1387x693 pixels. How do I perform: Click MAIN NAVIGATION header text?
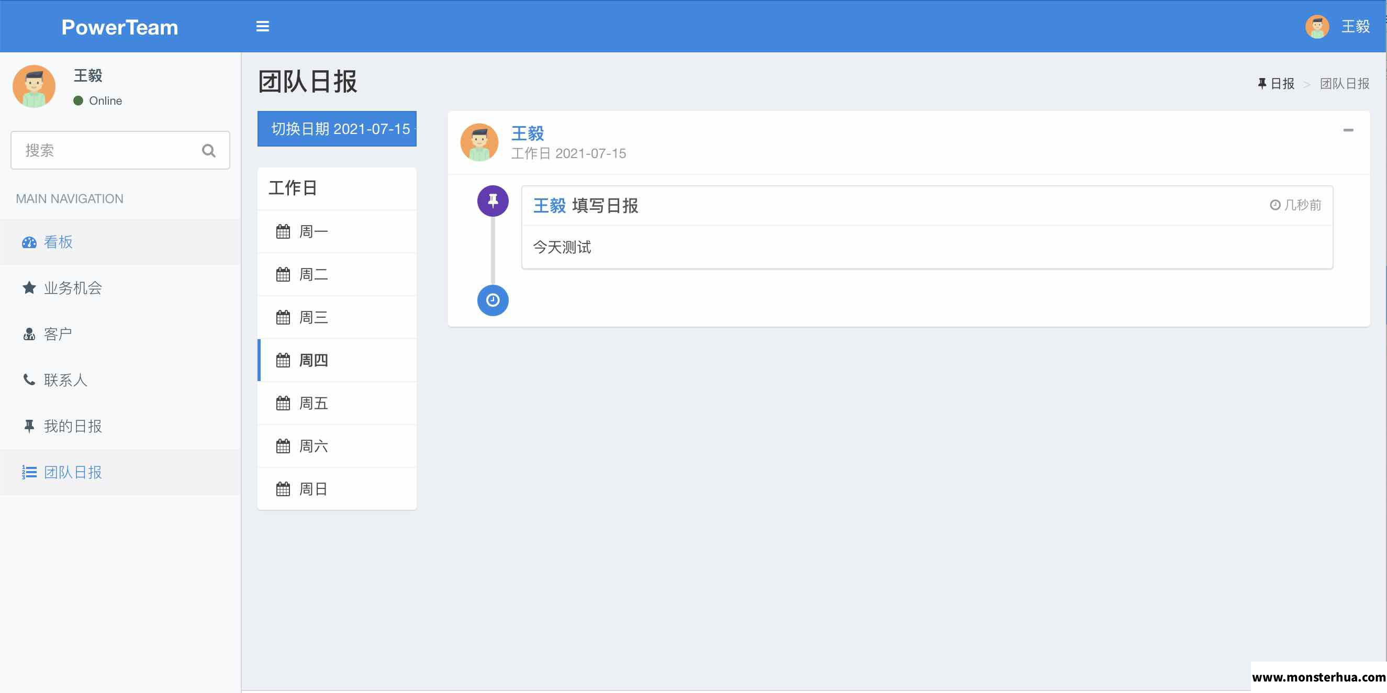(x=70, y=199)
